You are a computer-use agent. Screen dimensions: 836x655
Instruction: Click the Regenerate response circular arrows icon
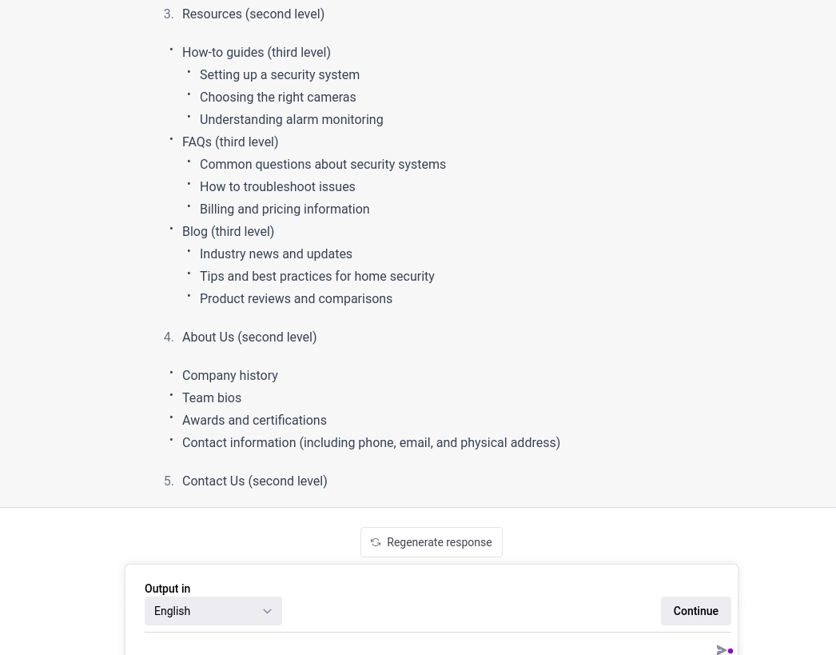coord(376,542)
